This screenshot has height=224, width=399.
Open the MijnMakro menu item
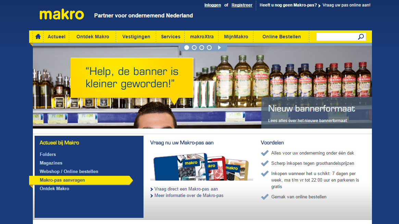[x=236, y=37]
